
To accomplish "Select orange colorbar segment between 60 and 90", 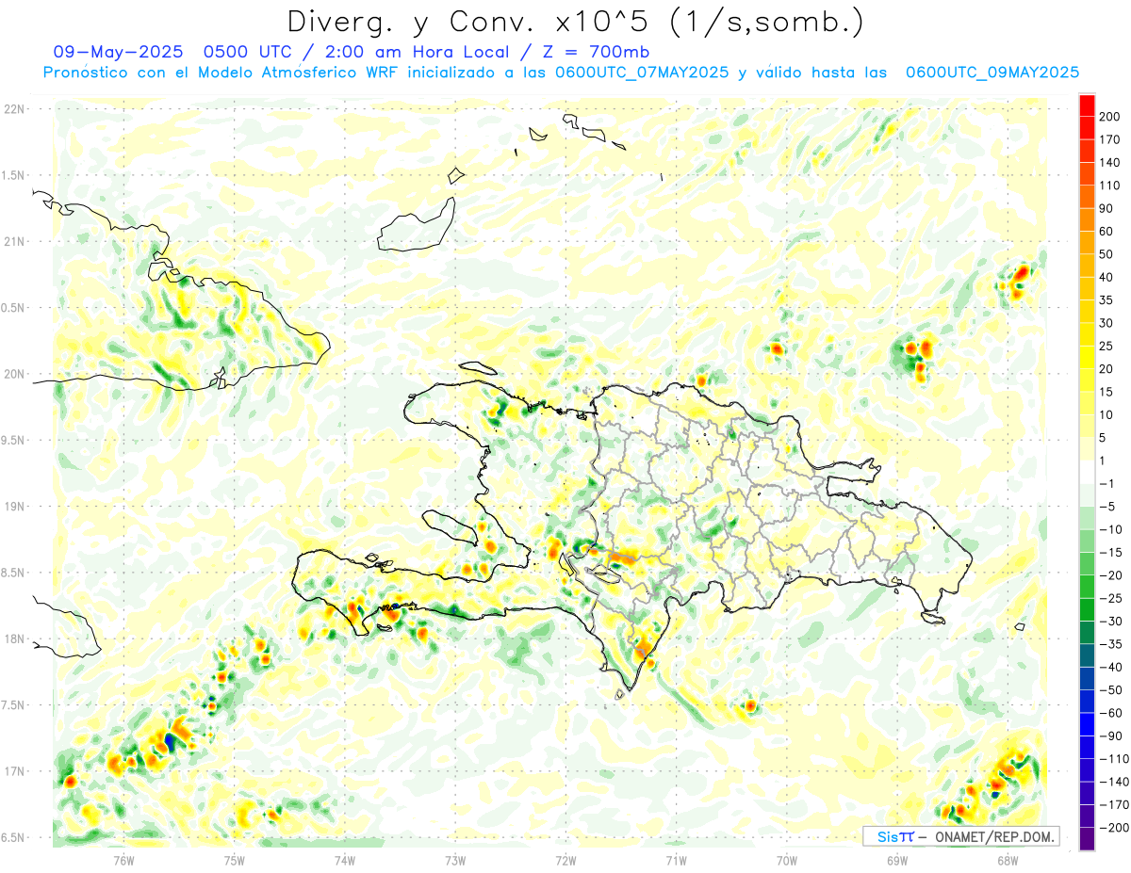I will (1087, 219).
